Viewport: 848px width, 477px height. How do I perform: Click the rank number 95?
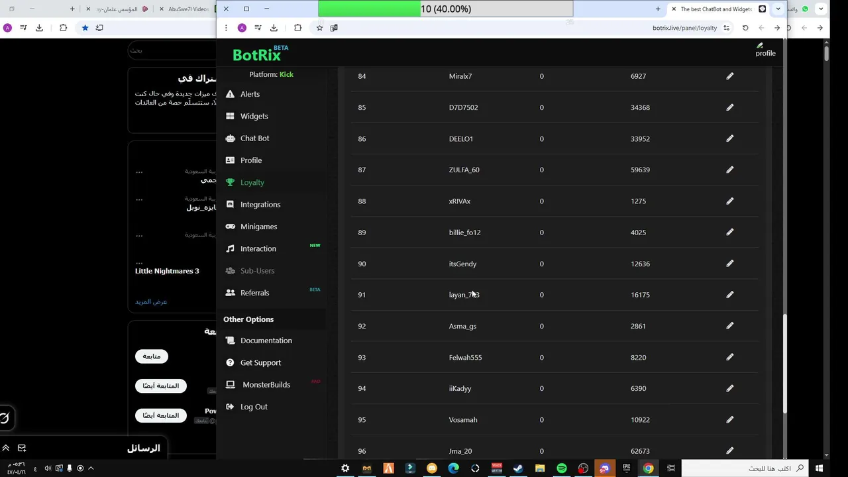click(x=362, y=419)
